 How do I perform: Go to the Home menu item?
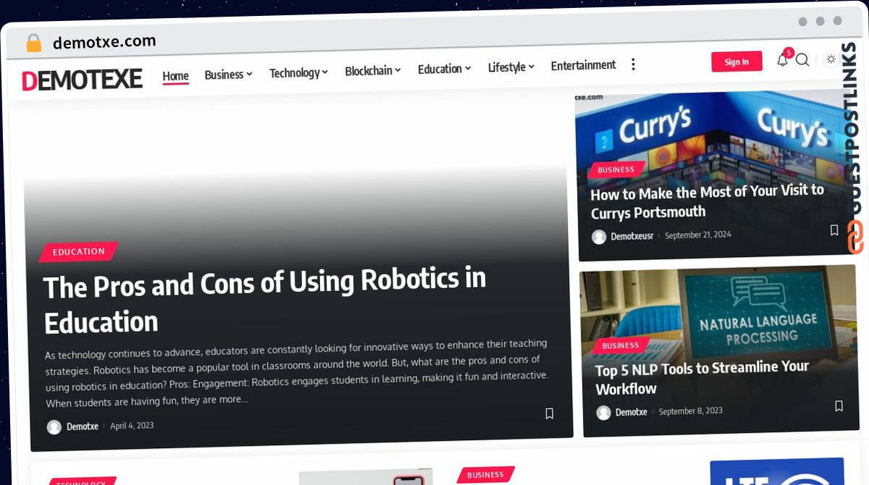click(175, 76)
